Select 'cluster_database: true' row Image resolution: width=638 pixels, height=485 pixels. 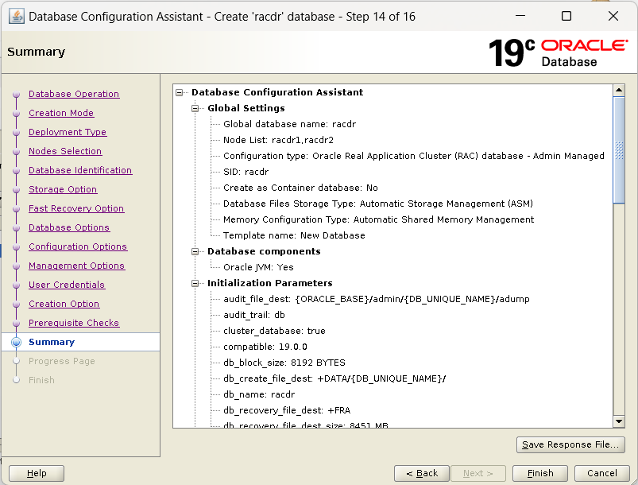274,331
